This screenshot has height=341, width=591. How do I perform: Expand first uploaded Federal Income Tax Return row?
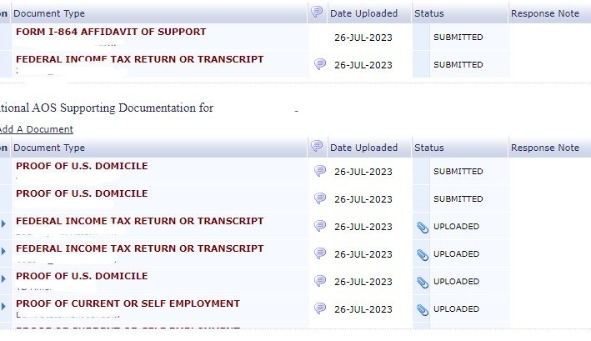[x=3, y=223]
